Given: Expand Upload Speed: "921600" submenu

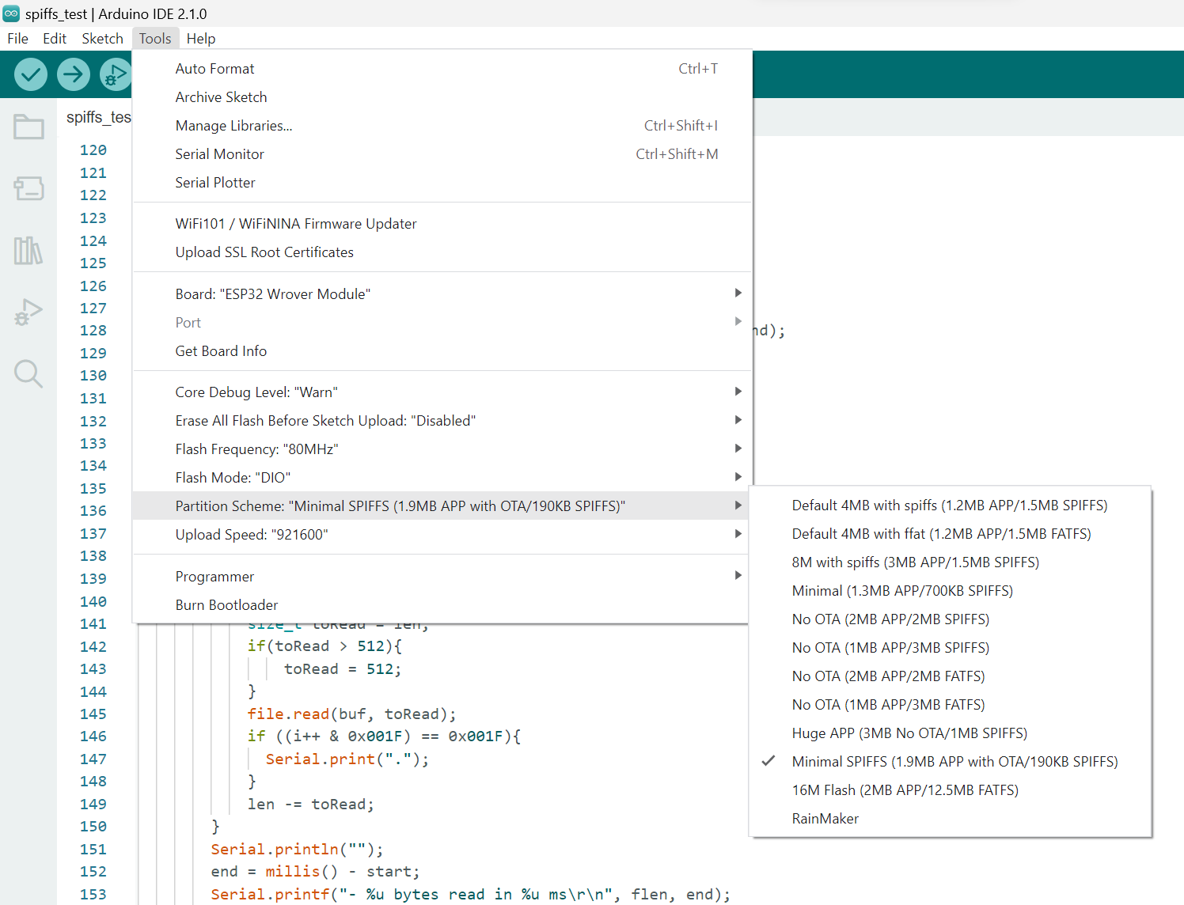Looking at the screenshot, I should [x=442, y=535].
